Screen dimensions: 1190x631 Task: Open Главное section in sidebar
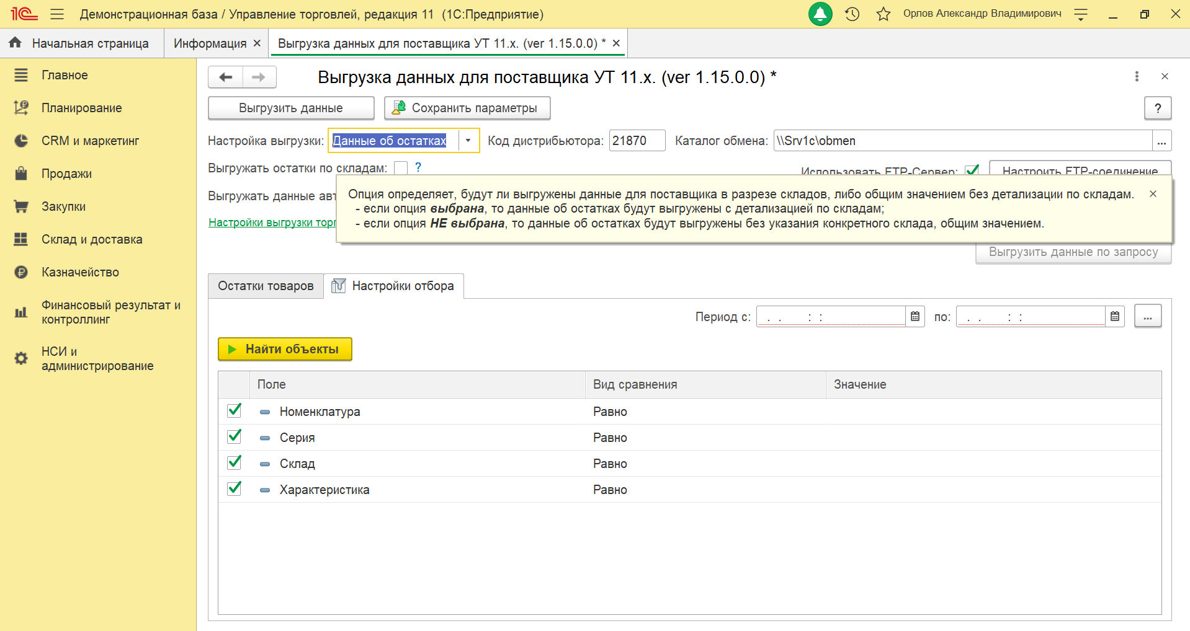(x=65, y=75)
